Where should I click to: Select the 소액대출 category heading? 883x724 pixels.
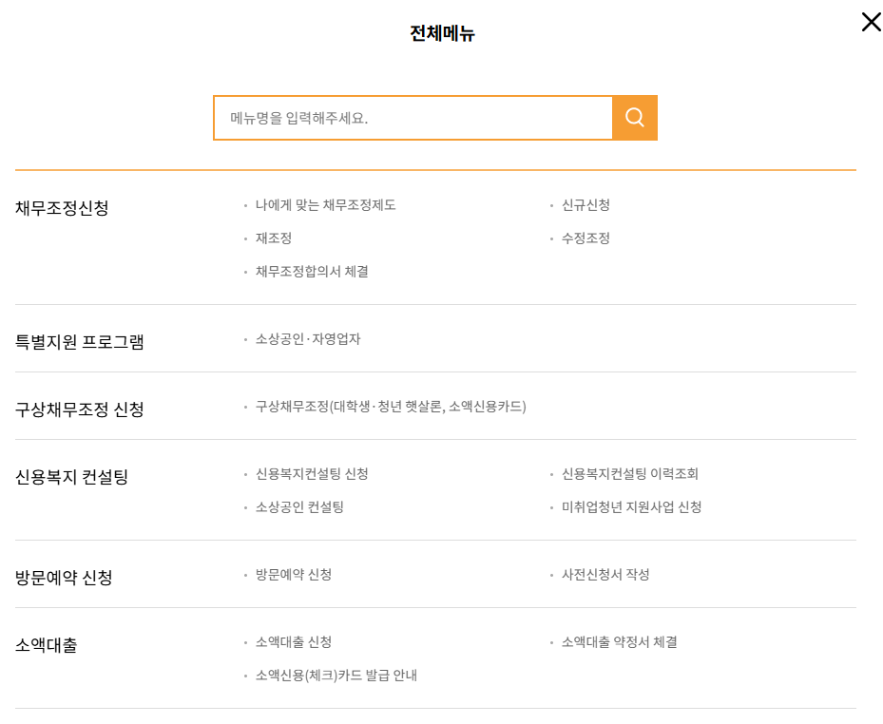coord(47,645)
